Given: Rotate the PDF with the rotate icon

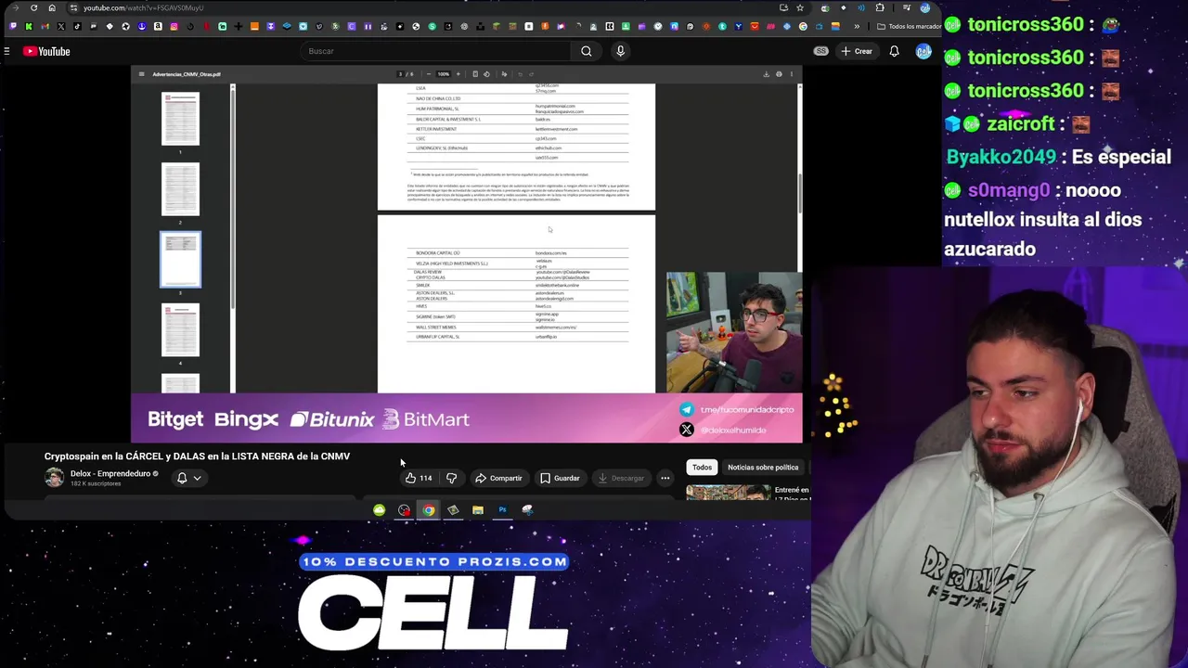Looking at the screenshot, I should click(x=486, y=74).
